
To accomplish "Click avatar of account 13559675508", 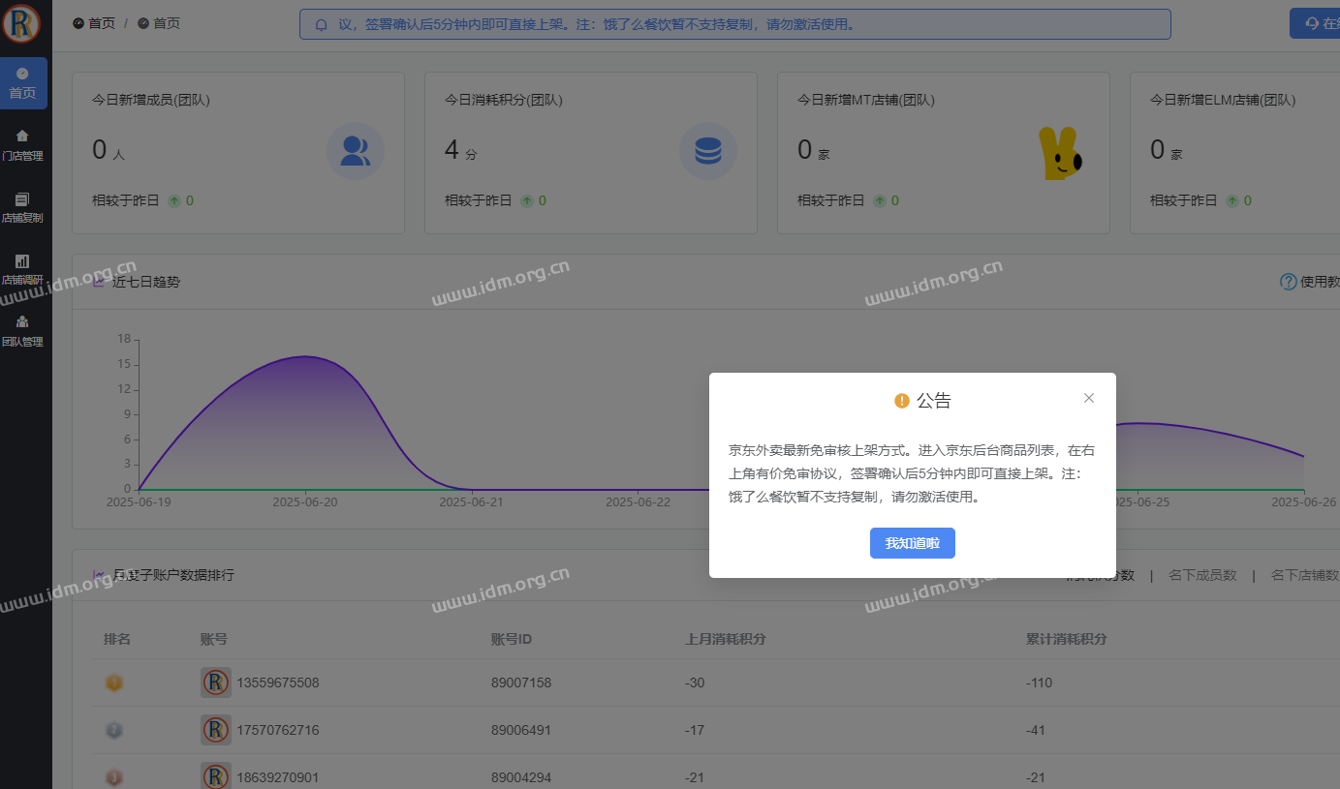I will (x=216, y=683).
